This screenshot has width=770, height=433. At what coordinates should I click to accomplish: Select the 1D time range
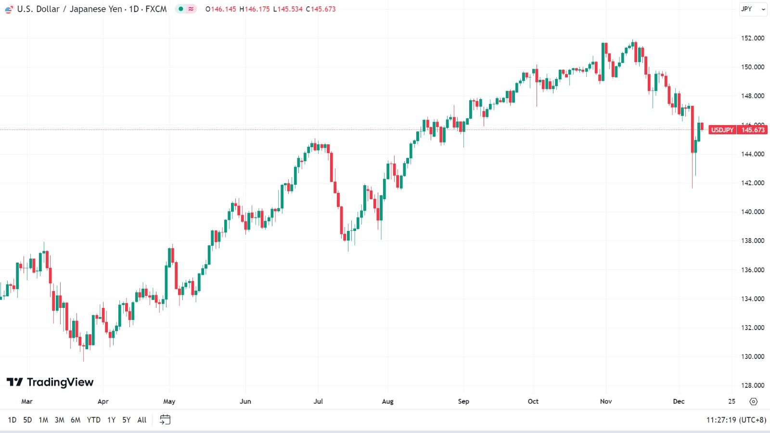point(12,420)
